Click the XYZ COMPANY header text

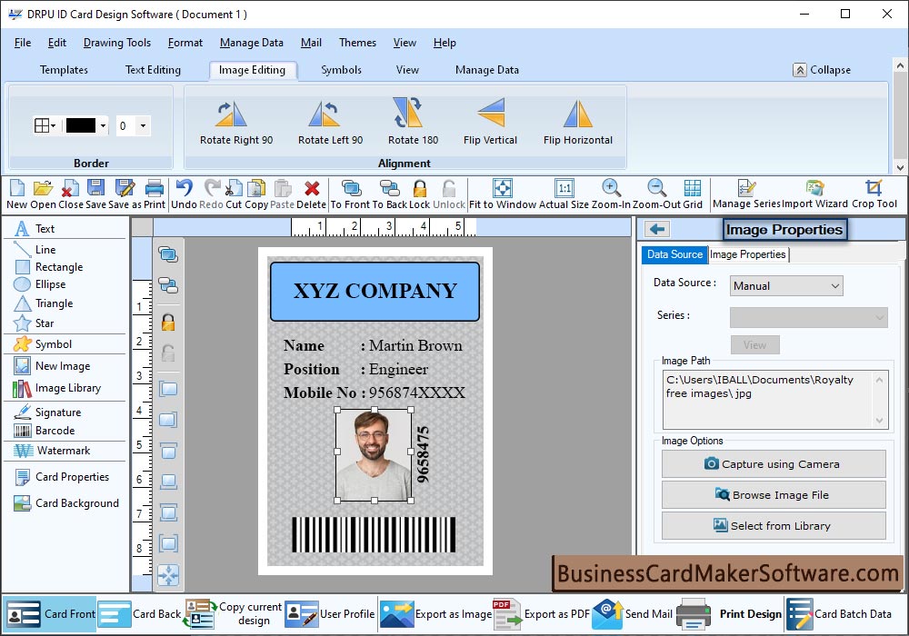pos(375,291)
